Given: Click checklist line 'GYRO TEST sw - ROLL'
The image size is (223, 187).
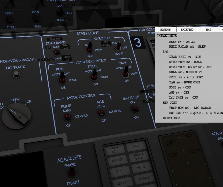Looking at the screenshot, I should click(x=185, y=62).
